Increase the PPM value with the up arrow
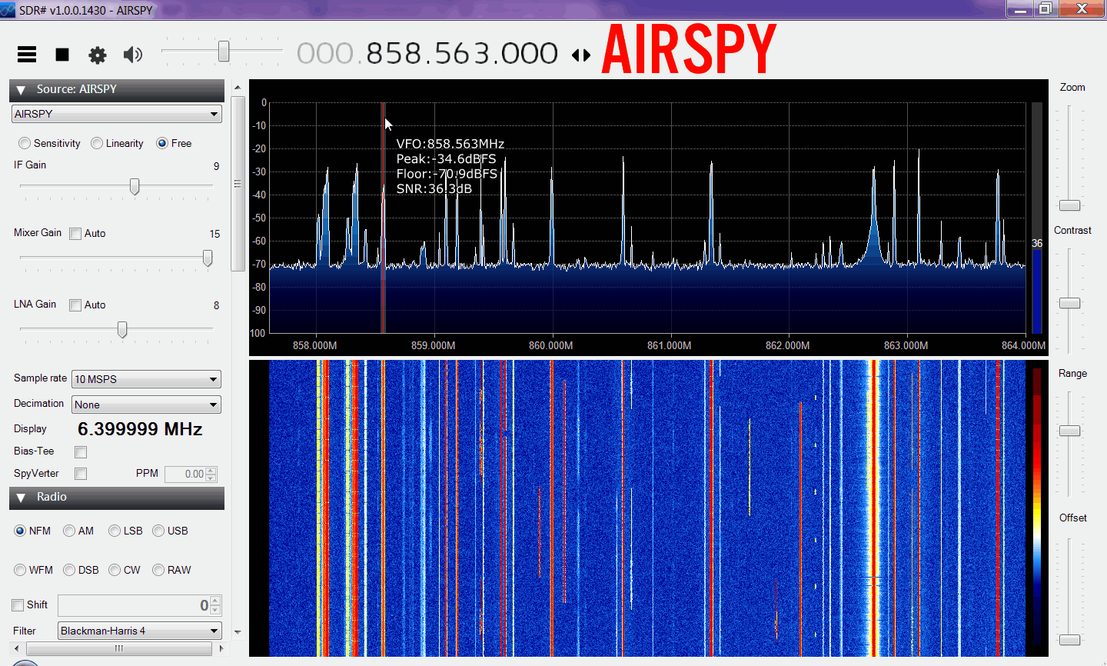The width and height of the screenshot is (1107, 666). tap(211, 470)
